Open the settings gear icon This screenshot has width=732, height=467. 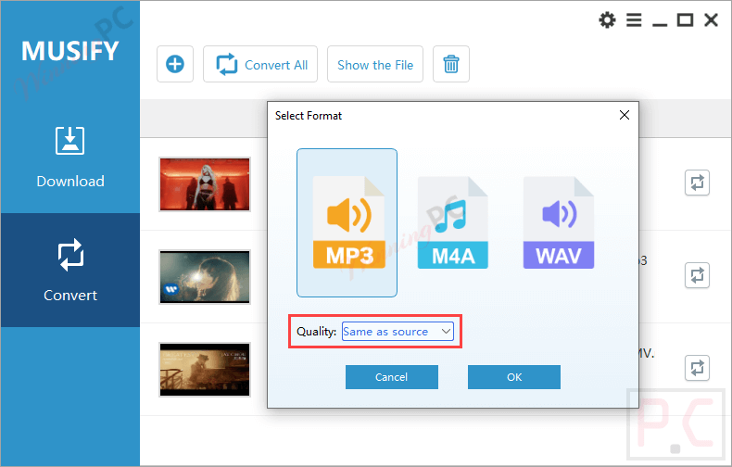(607, 20)
